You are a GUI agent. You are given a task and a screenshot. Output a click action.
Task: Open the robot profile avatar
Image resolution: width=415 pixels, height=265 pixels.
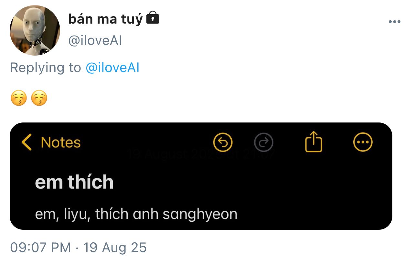pos(35,30)
